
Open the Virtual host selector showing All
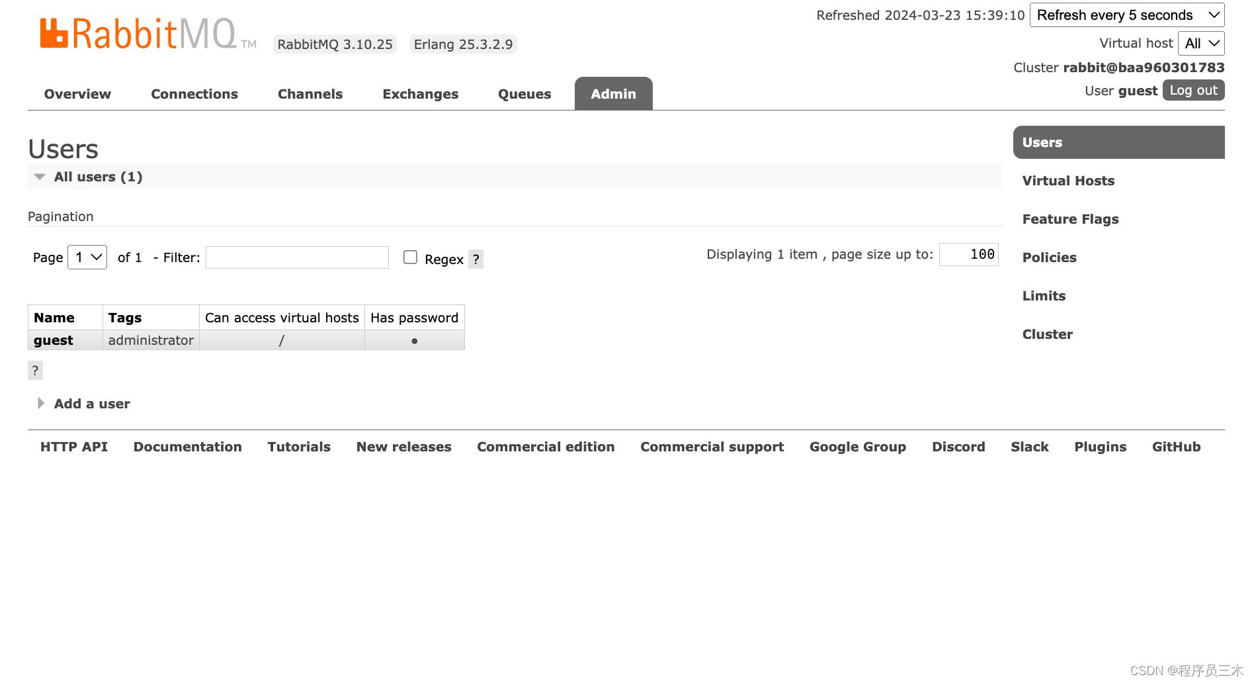coord(1201,43)
